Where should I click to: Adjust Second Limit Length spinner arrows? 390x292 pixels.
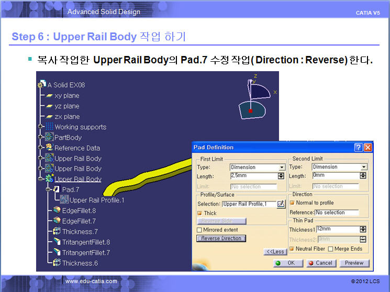(363, 176)
